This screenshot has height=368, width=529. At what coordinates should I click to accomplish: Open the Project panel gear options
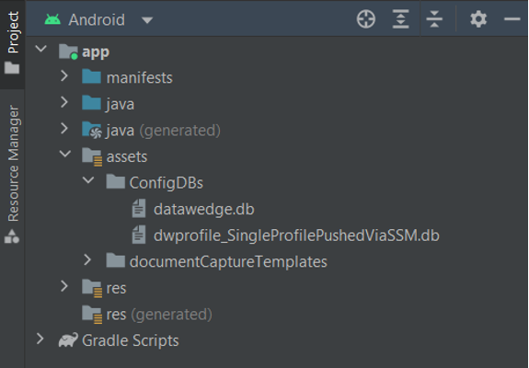coord(478,19)
